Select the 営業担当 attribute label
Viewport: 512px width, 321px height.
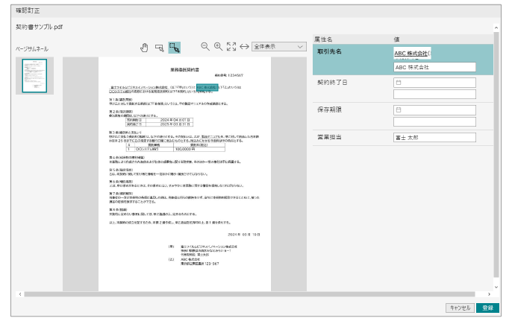(x=329, y=137)
